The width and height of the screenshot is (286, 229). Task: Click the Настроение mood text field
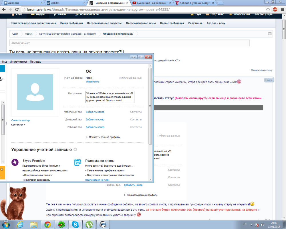coord(110,97)
